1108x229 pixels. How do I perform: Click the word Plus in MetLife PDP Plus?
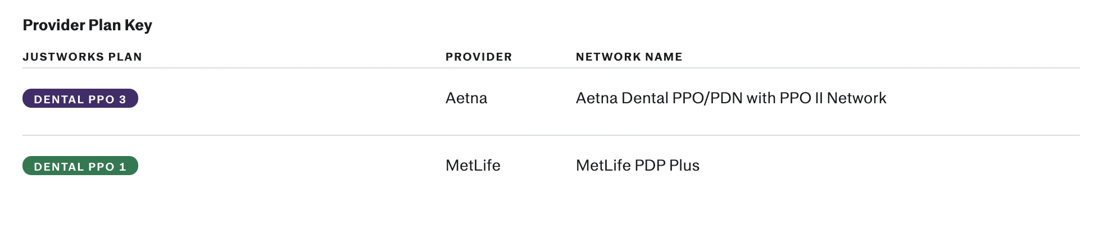tap(684, 166)
